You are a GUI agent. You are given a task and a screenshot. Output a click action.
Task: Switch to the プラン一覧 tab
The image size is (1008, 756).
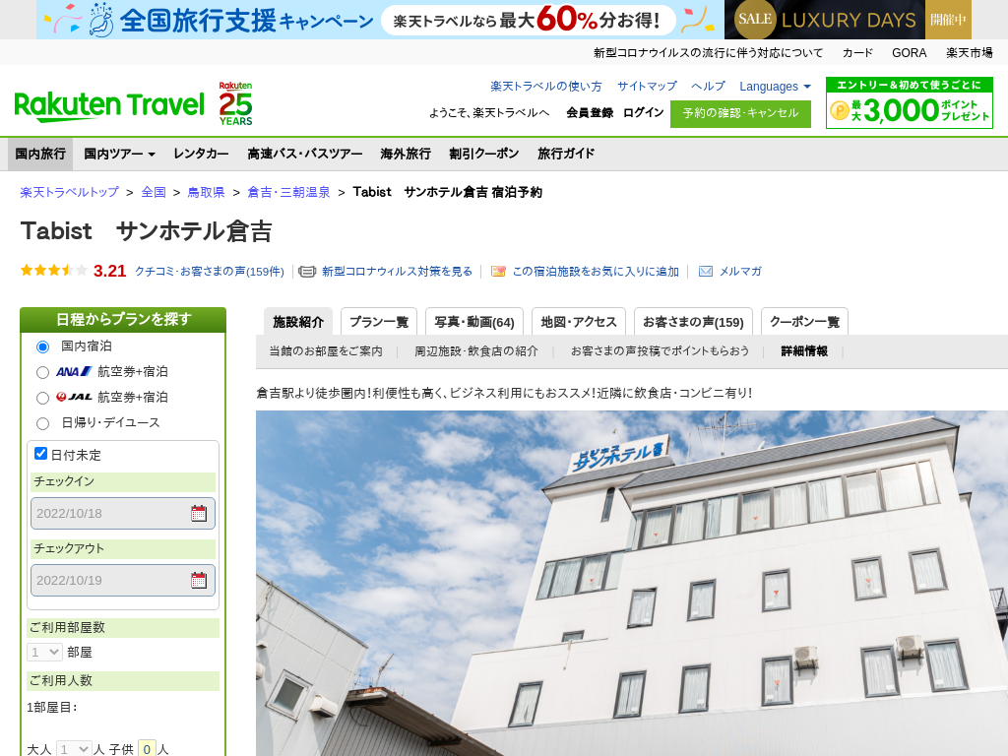click(x=379, y=322)
